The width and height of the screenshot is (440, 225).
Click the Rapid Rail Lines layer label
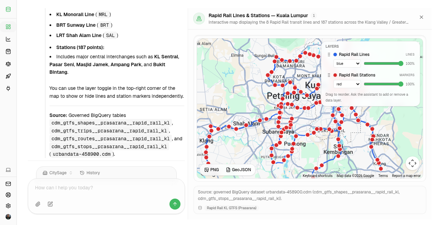tap(354, 55)
